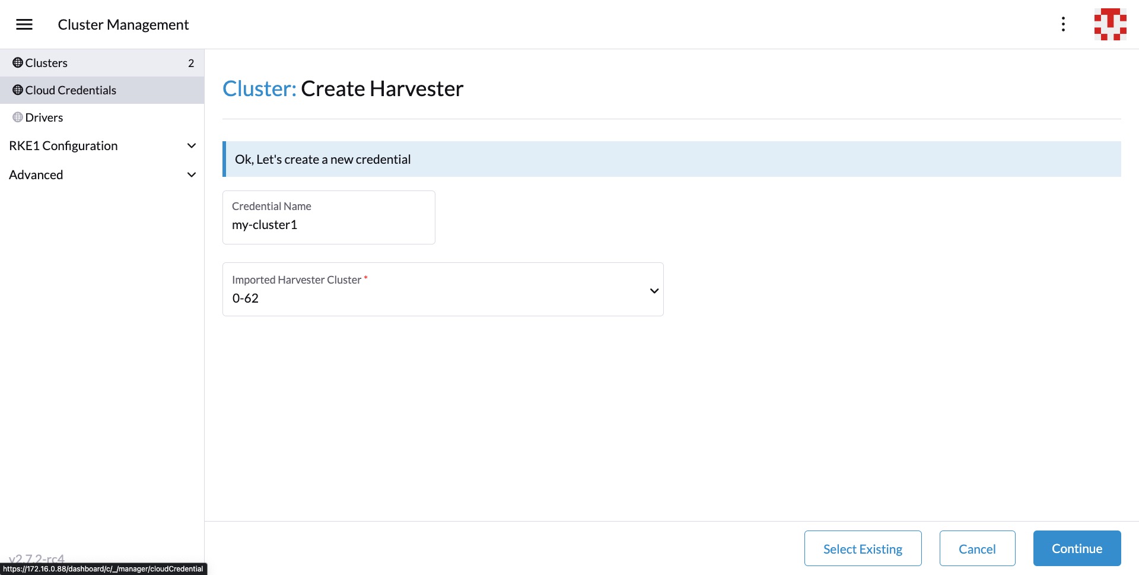Click the v2.7.2-rc4 version text
This screenshot has width=1139, height=575.
click(37, 558)
